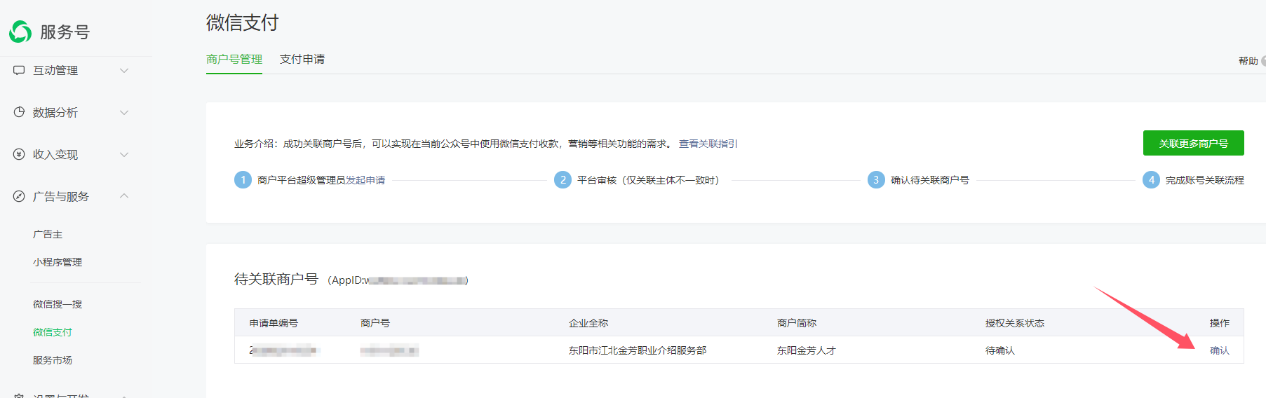
Task: Open 小程序管理 in the sidebar
Action: [58, 262]
